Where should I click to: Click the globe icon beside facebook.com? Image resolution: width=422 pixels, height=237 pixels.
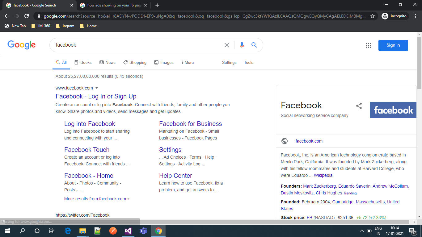point(285,141)
